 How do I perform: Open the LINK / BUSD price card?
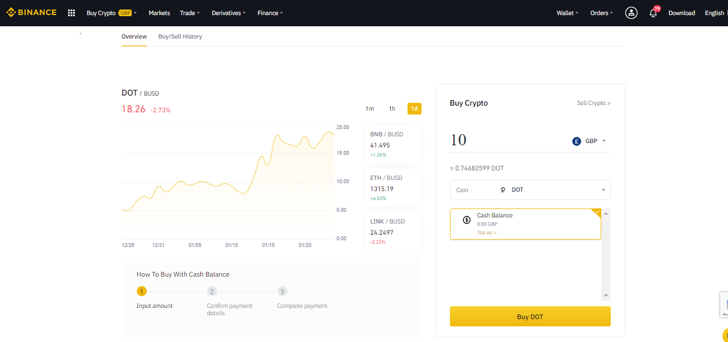[392, 231]
